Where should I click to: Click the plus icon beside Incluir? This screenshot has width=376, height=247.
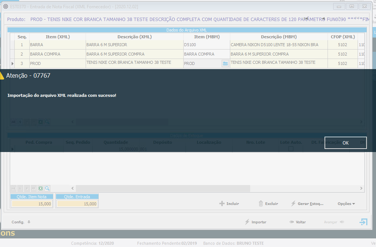[x=222, y=203]
